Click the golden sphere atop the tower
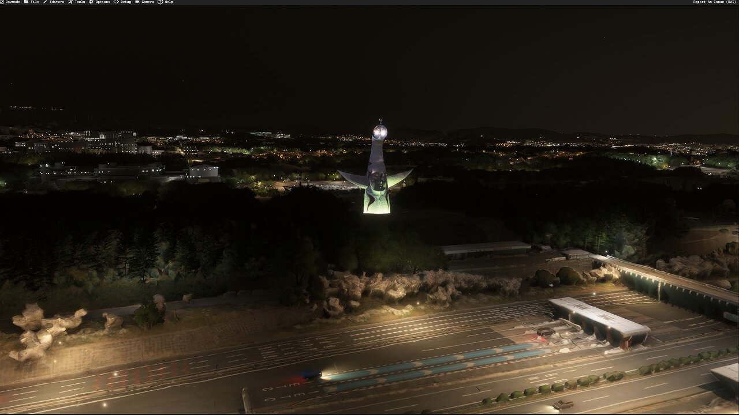The image size is (739, 415). 379,131
